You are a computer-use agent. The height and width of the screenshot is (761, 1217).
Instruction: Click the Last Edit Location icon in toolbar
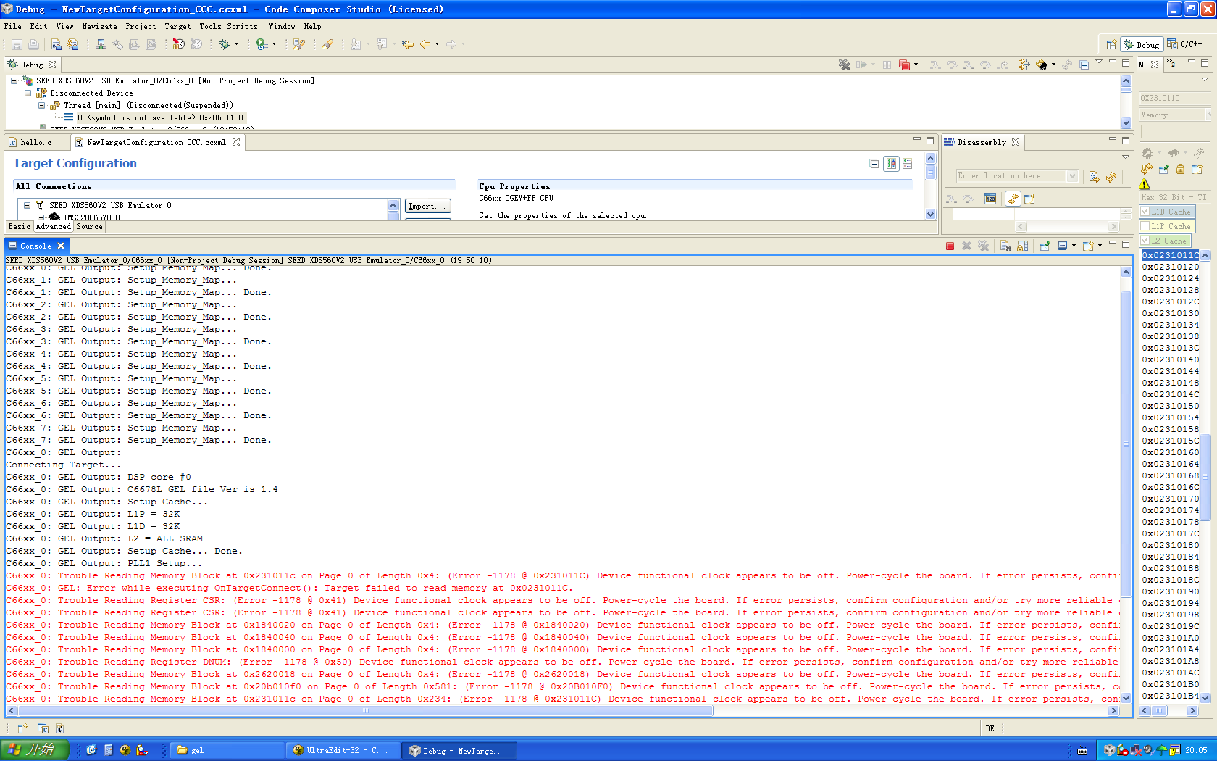pyautogui.click(x=408, y=44)
